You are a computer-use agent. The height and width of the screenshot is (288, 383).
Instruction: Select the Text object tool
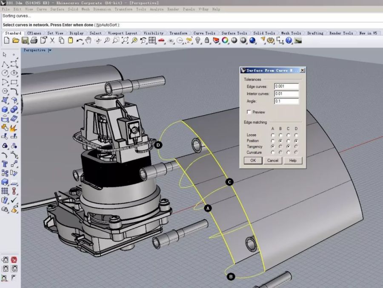[x=5, y=164]
